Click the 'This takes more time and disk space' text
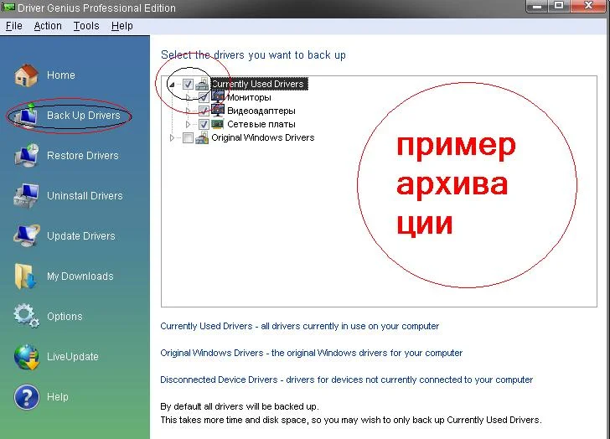610x439 pixels. (351, 420)
